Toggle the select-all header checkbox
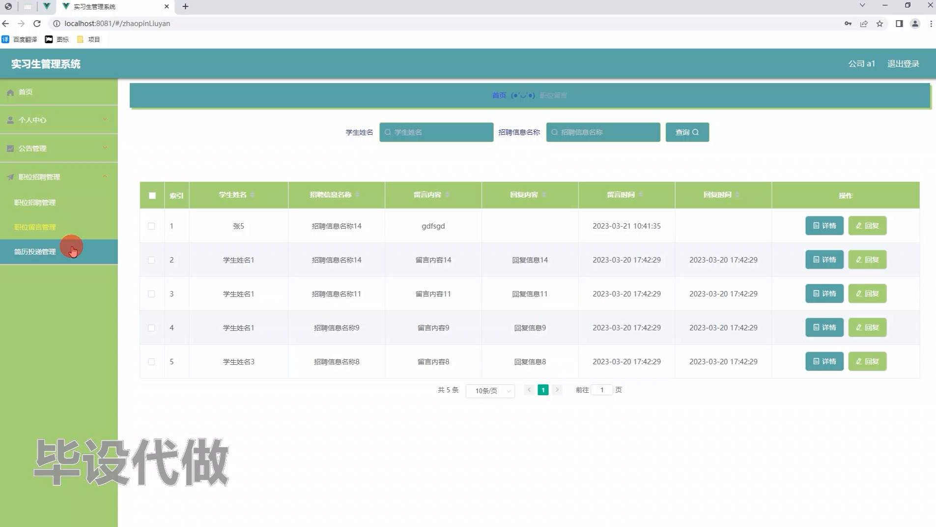936x527 pixels. click(152, 196)
